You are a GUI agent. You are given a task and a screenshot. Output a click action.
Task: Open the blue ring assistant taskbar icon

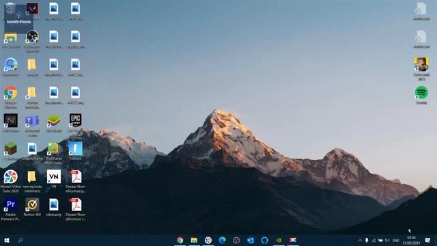[264, 240]
